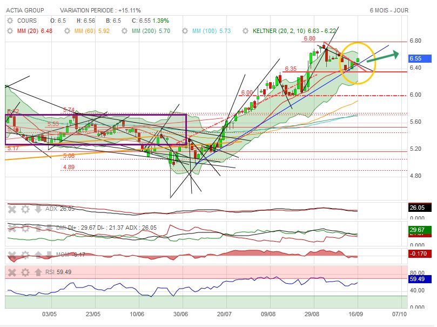Click the 5.20 price axis label
This screenshot has height=327, width=437.
pyautogui.click(x=415, y=149)
